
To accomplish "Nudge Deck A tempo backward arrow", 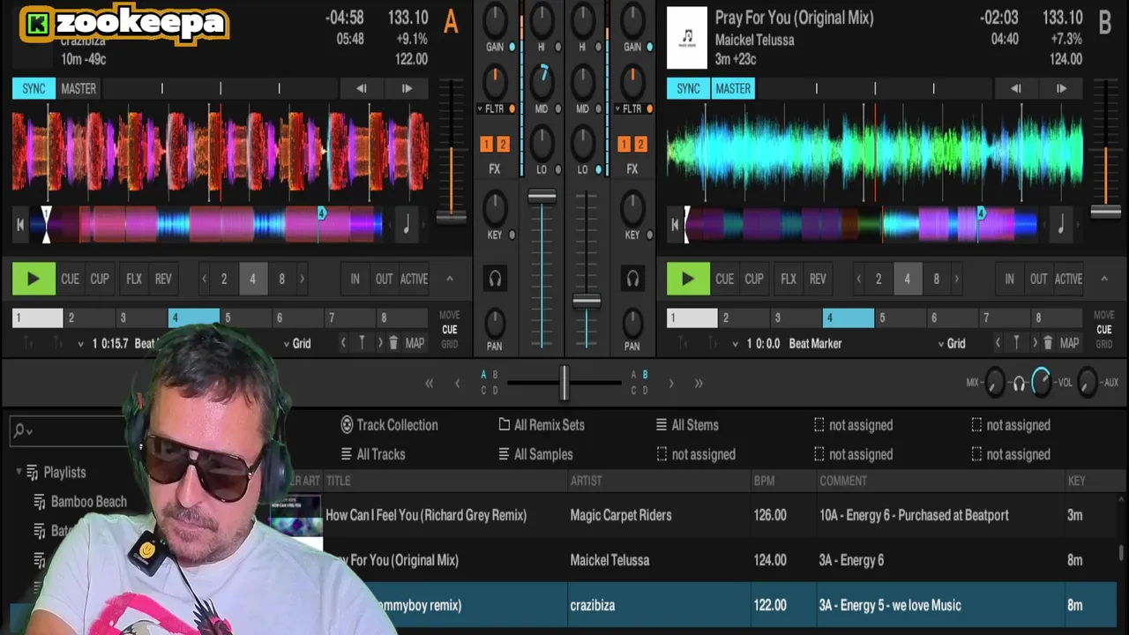I will point(361,88).
